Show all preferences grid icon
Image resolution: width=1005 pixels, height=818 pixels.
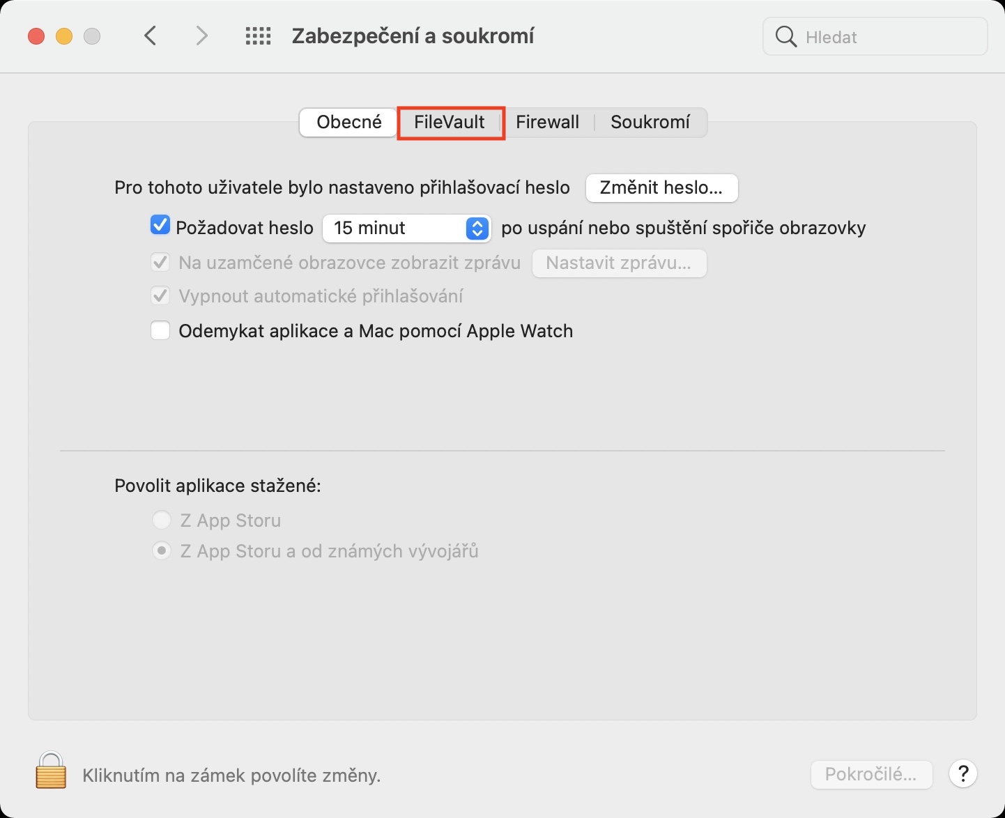[258, 36]
